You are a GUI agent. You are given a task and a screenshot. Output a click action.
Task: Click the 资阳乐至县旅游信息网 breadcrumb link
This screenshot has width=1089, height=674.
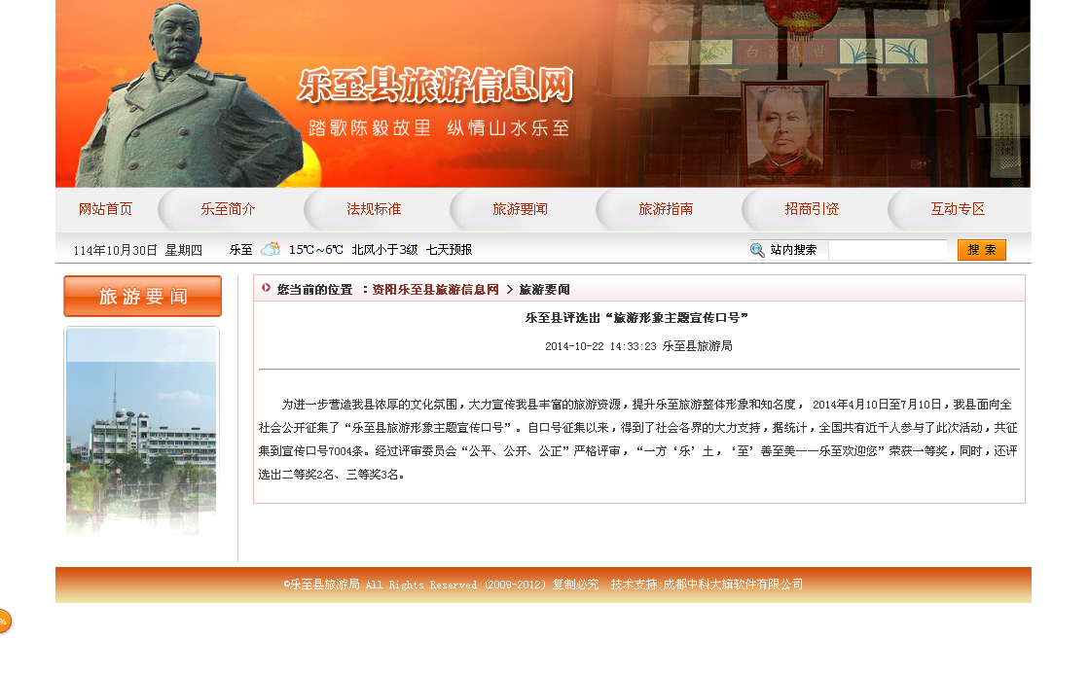pos(435,289)
